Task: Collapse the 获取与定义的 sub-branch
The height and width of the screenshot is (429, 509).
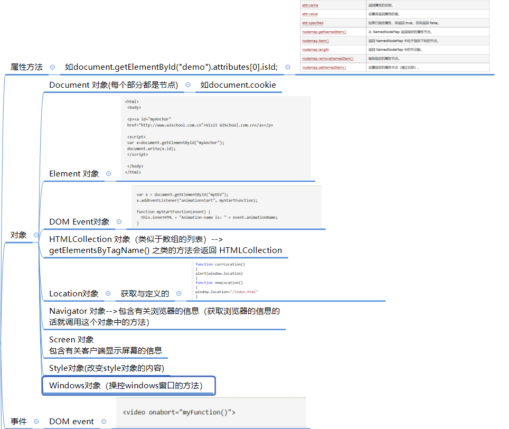Action: click(x=178, y=293)
